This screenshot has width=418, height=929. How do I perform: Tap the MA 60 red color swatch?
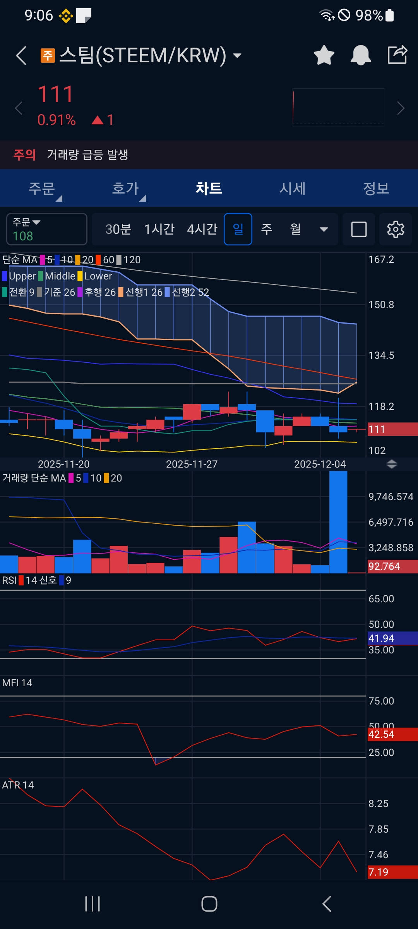[x=98, y=260]
